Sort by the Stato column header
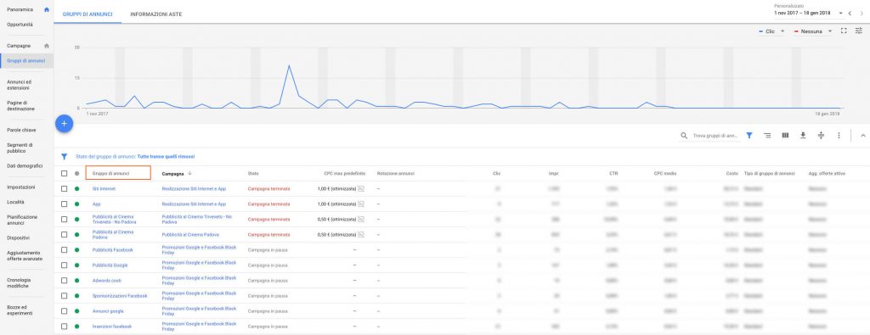 253,173
